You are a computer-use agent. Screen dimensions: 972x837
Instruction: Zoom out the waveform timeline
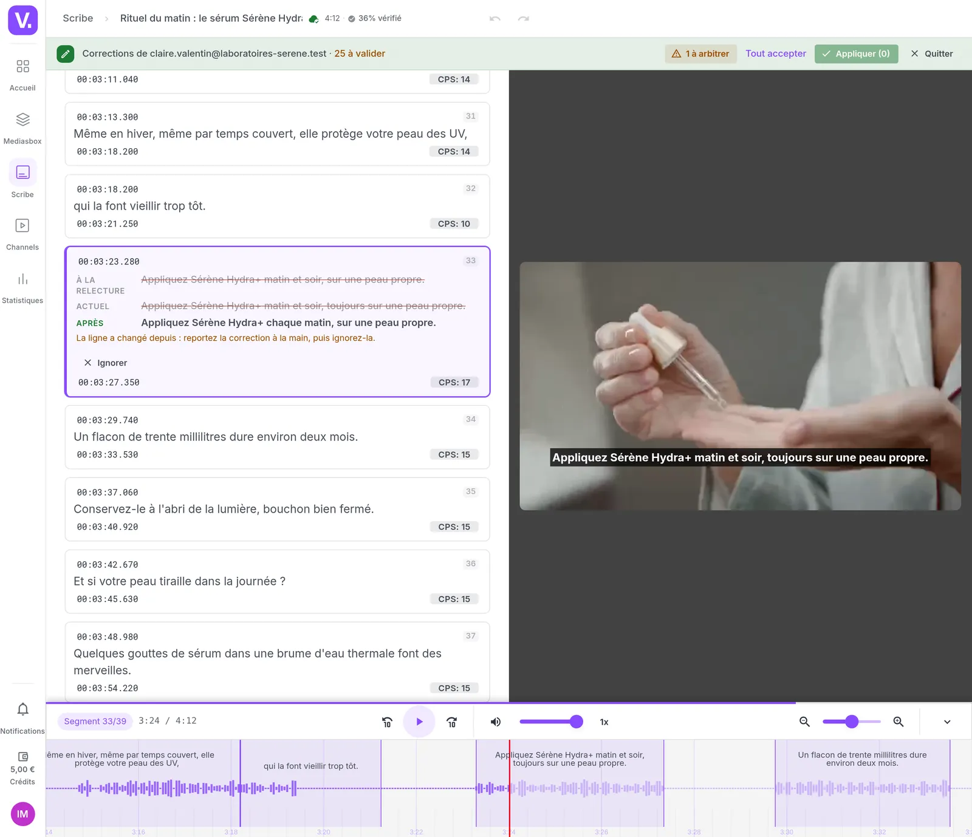click(804, 722)
